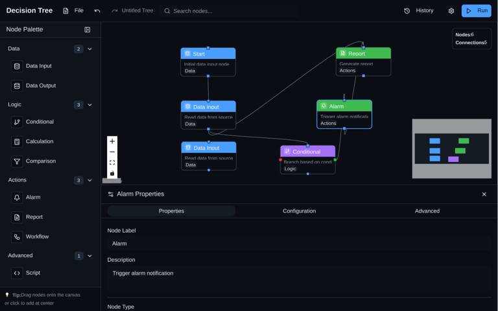
Task: Close the Alarm Properties panel
Action: (x=484, y=194)
